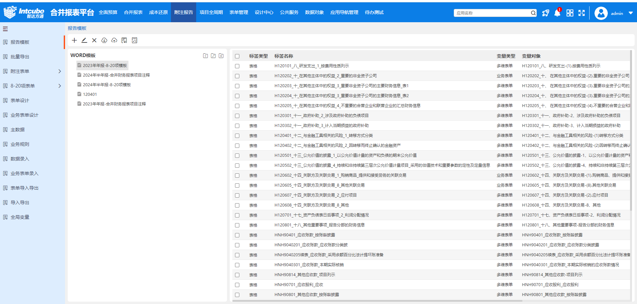The width and height of the screenshot is (637, 304).
Task: Click the pencil edit icon in toolbar
Action: [x=84, y=40]
